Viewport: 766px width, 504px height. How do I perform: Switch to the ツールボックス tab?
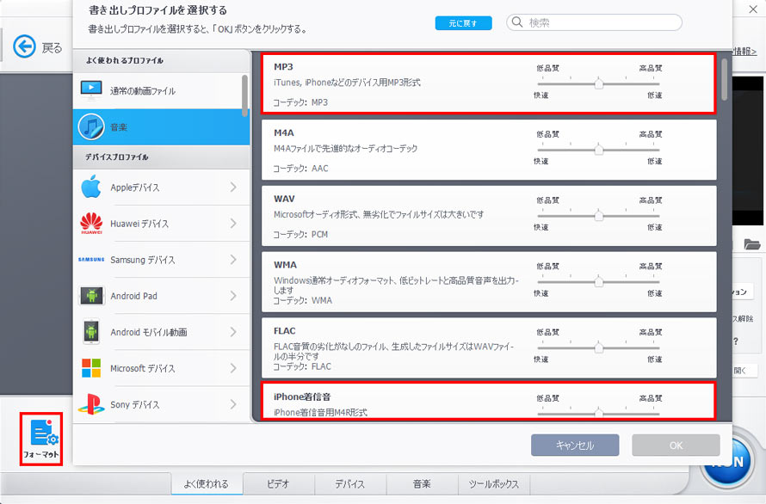pos(494,483)
